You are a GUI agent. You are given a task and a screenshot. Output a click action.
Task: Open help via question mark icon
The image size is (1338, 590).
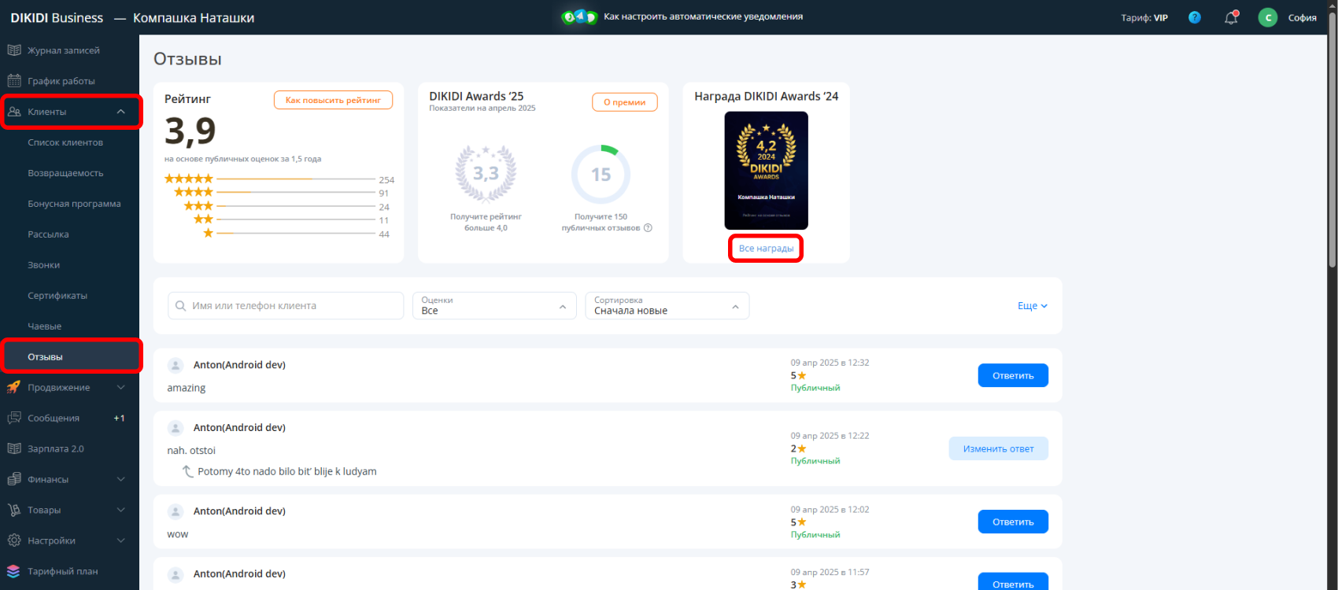point(1195,17)
